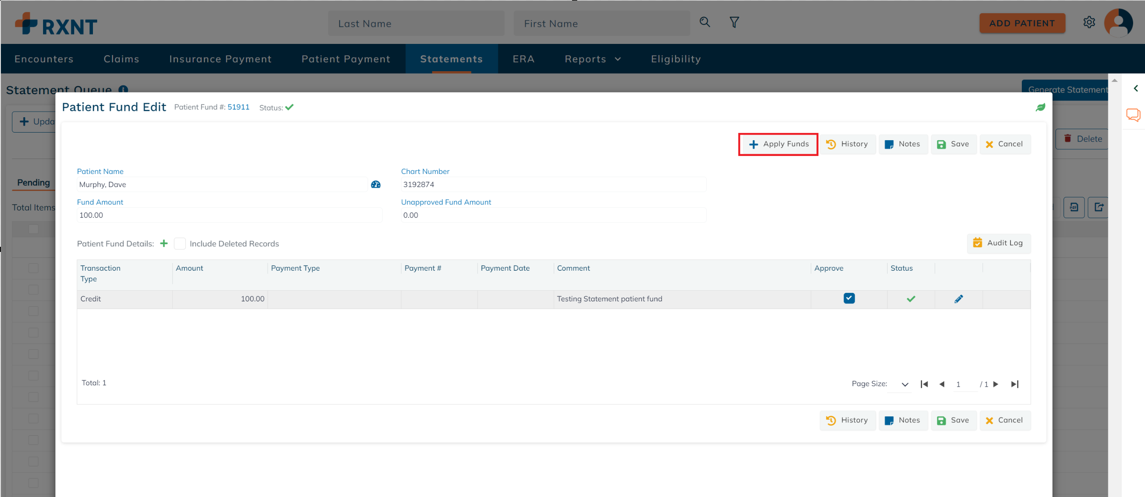The image size is (1145, 497).
Task: Uncheck the Approve checkbox for Credit row
Action: tap(849, 298)
